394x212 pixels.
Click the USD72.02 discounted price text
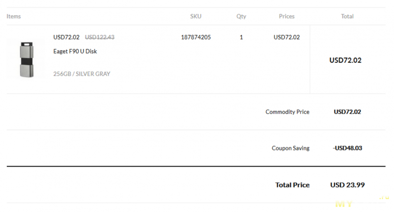pyautogui.click(x=66, y=37)
